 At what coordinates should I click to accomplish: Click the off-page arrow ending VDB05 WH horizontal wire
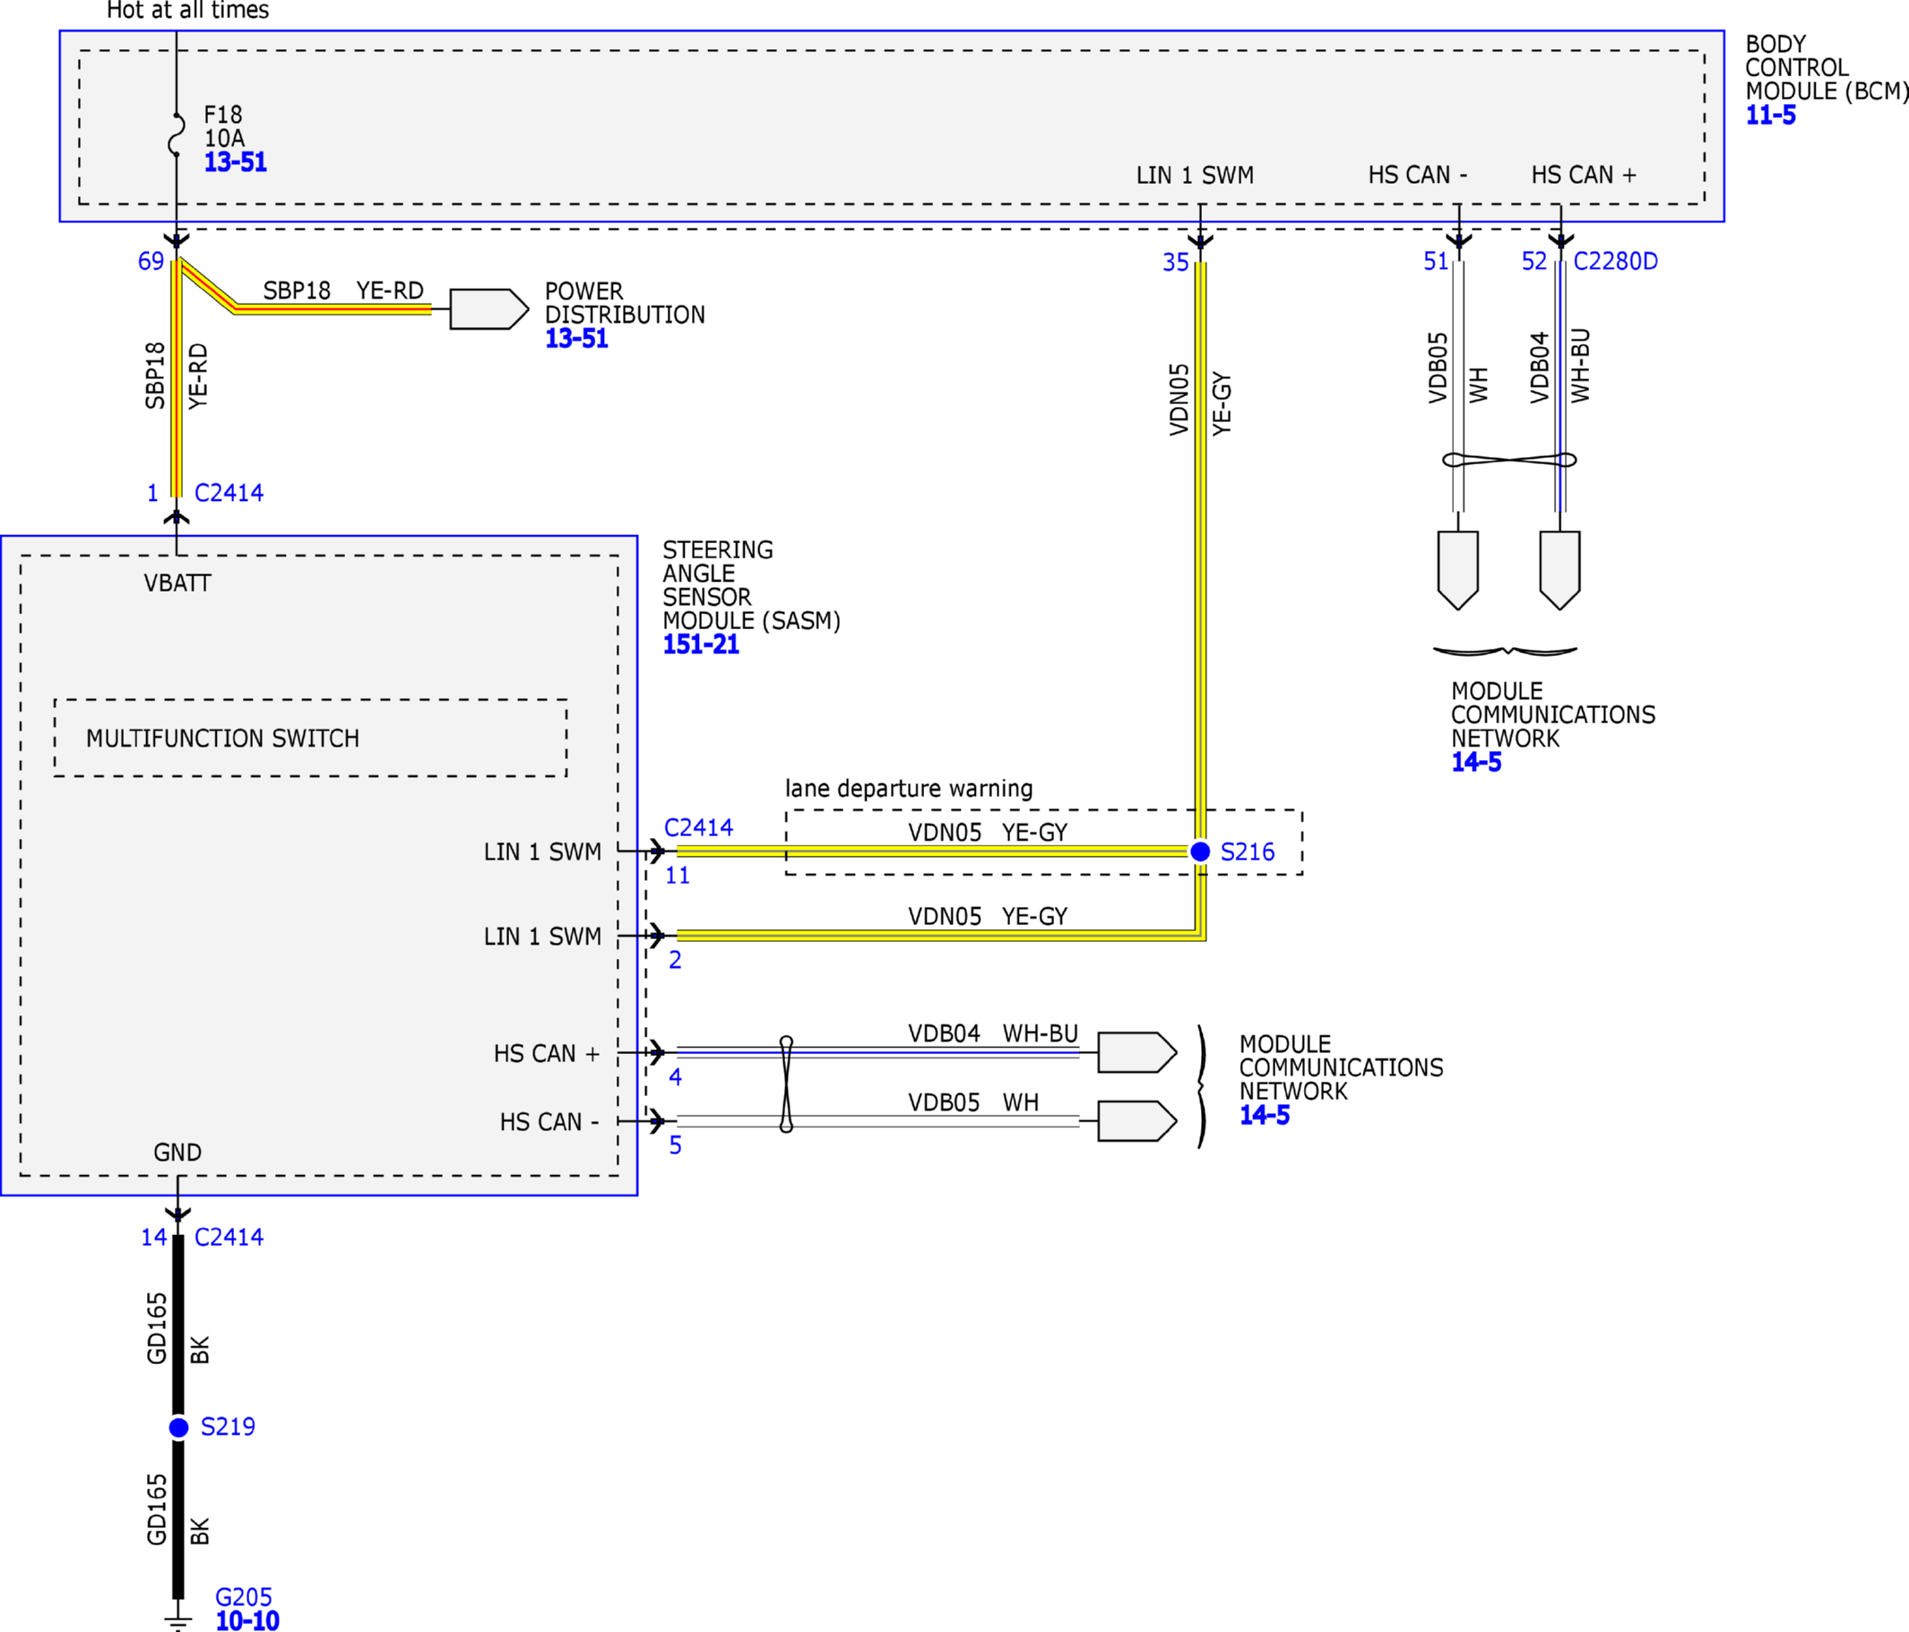point(1137,1120)
